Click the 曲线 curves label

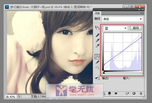pyautogui.click(x=97, y=19)
